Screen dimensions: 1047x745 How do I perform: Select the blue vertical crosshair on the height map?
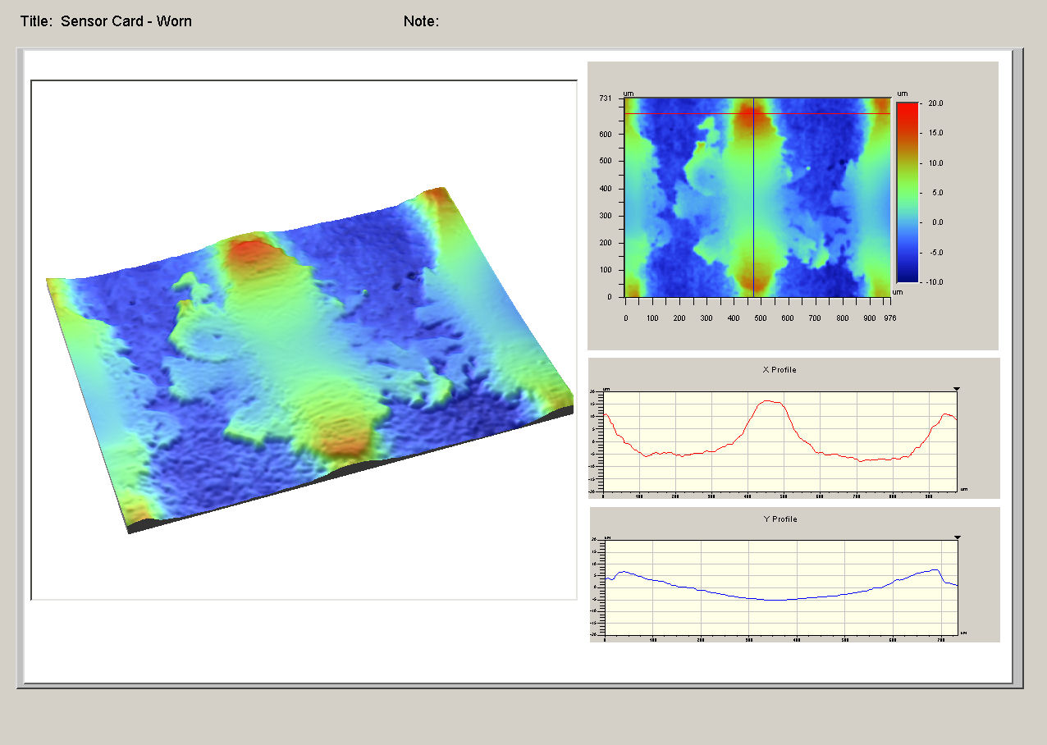pyautogui.click(x=754, y=205)
